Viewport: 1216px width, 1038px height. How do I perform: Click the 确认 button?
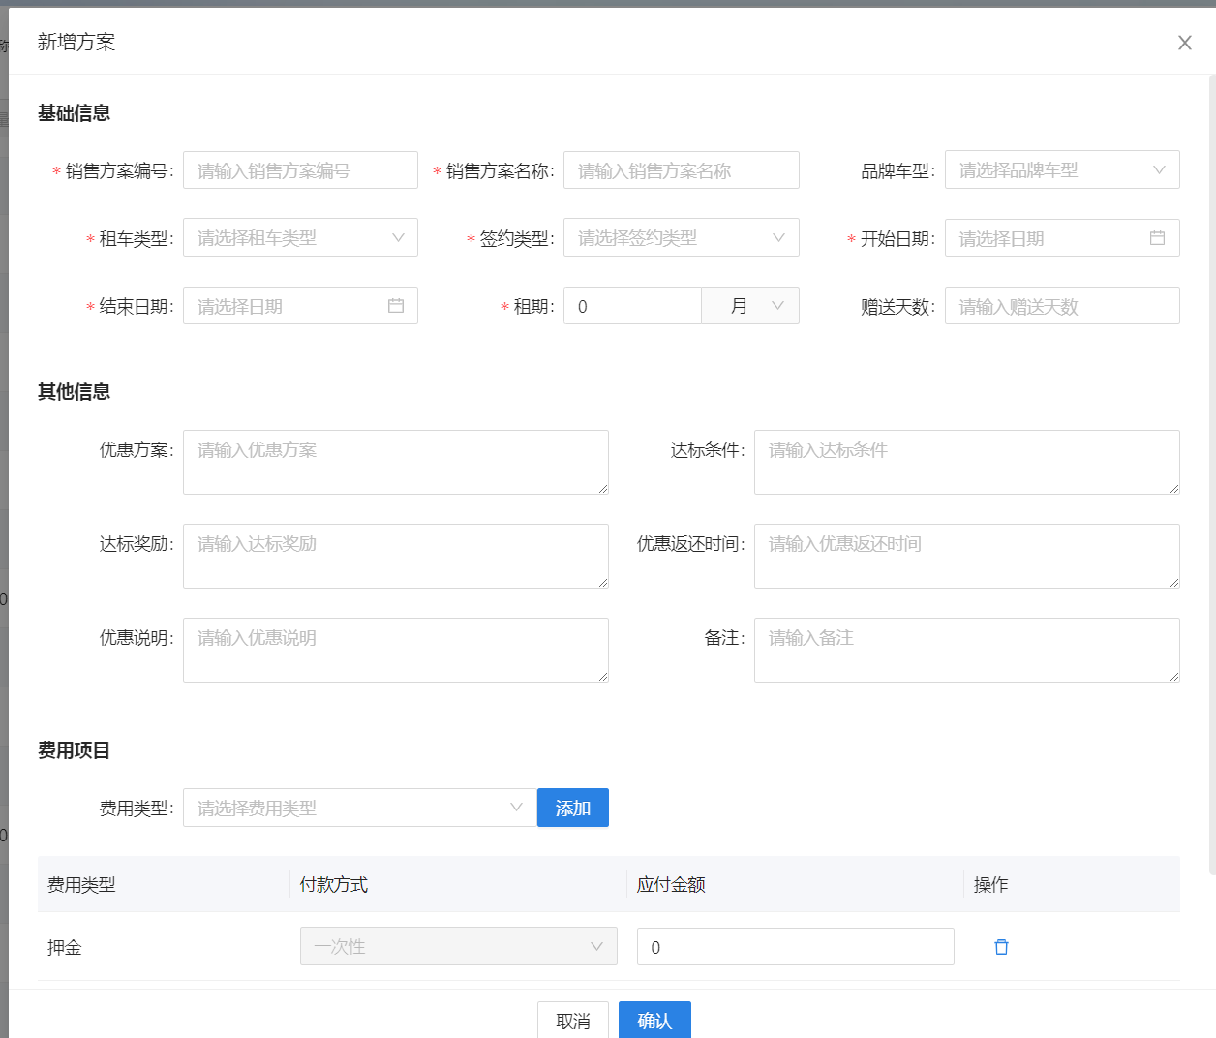coord(654,1021)
